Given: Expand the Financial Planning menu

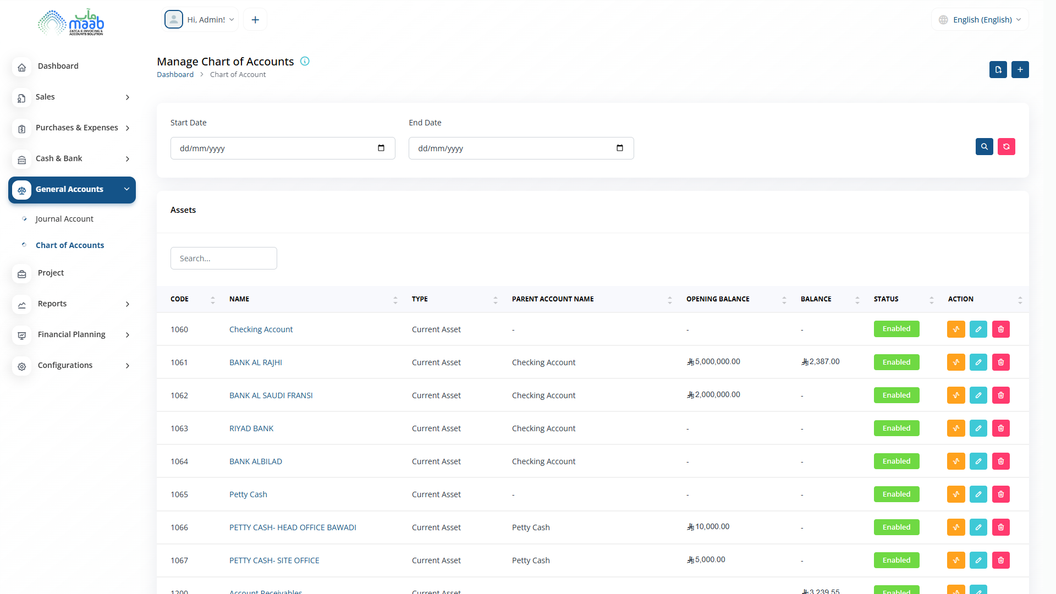Looking at the screenshot, I should coord(72,335).
